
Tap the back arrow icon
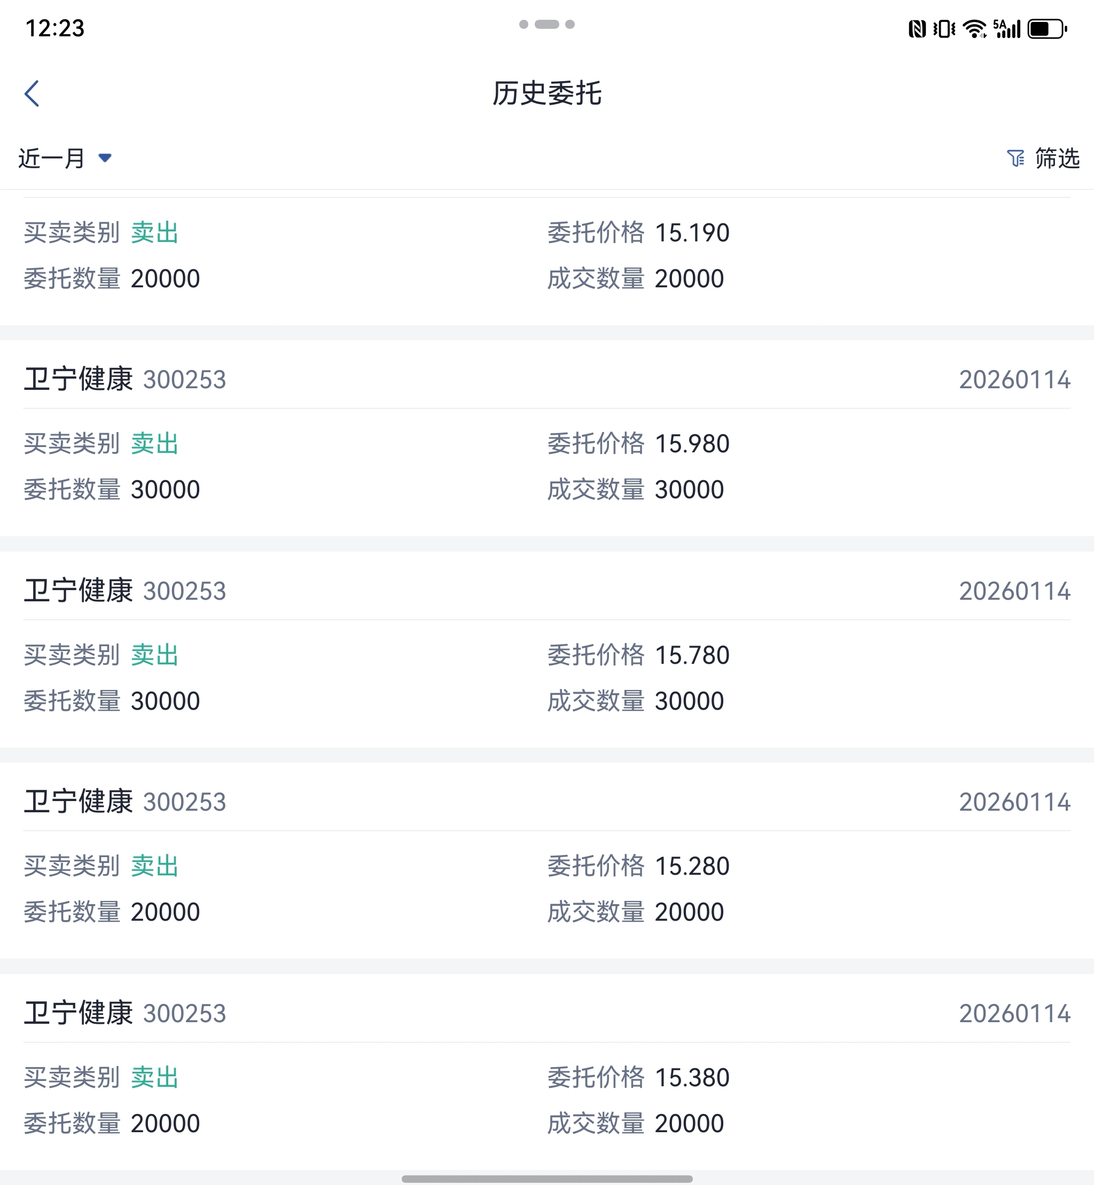tap(32, 93)
